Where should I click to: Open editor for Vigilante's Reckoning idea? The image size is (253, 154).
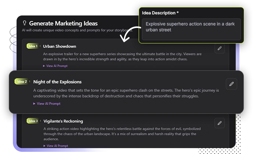coord(220,123)
